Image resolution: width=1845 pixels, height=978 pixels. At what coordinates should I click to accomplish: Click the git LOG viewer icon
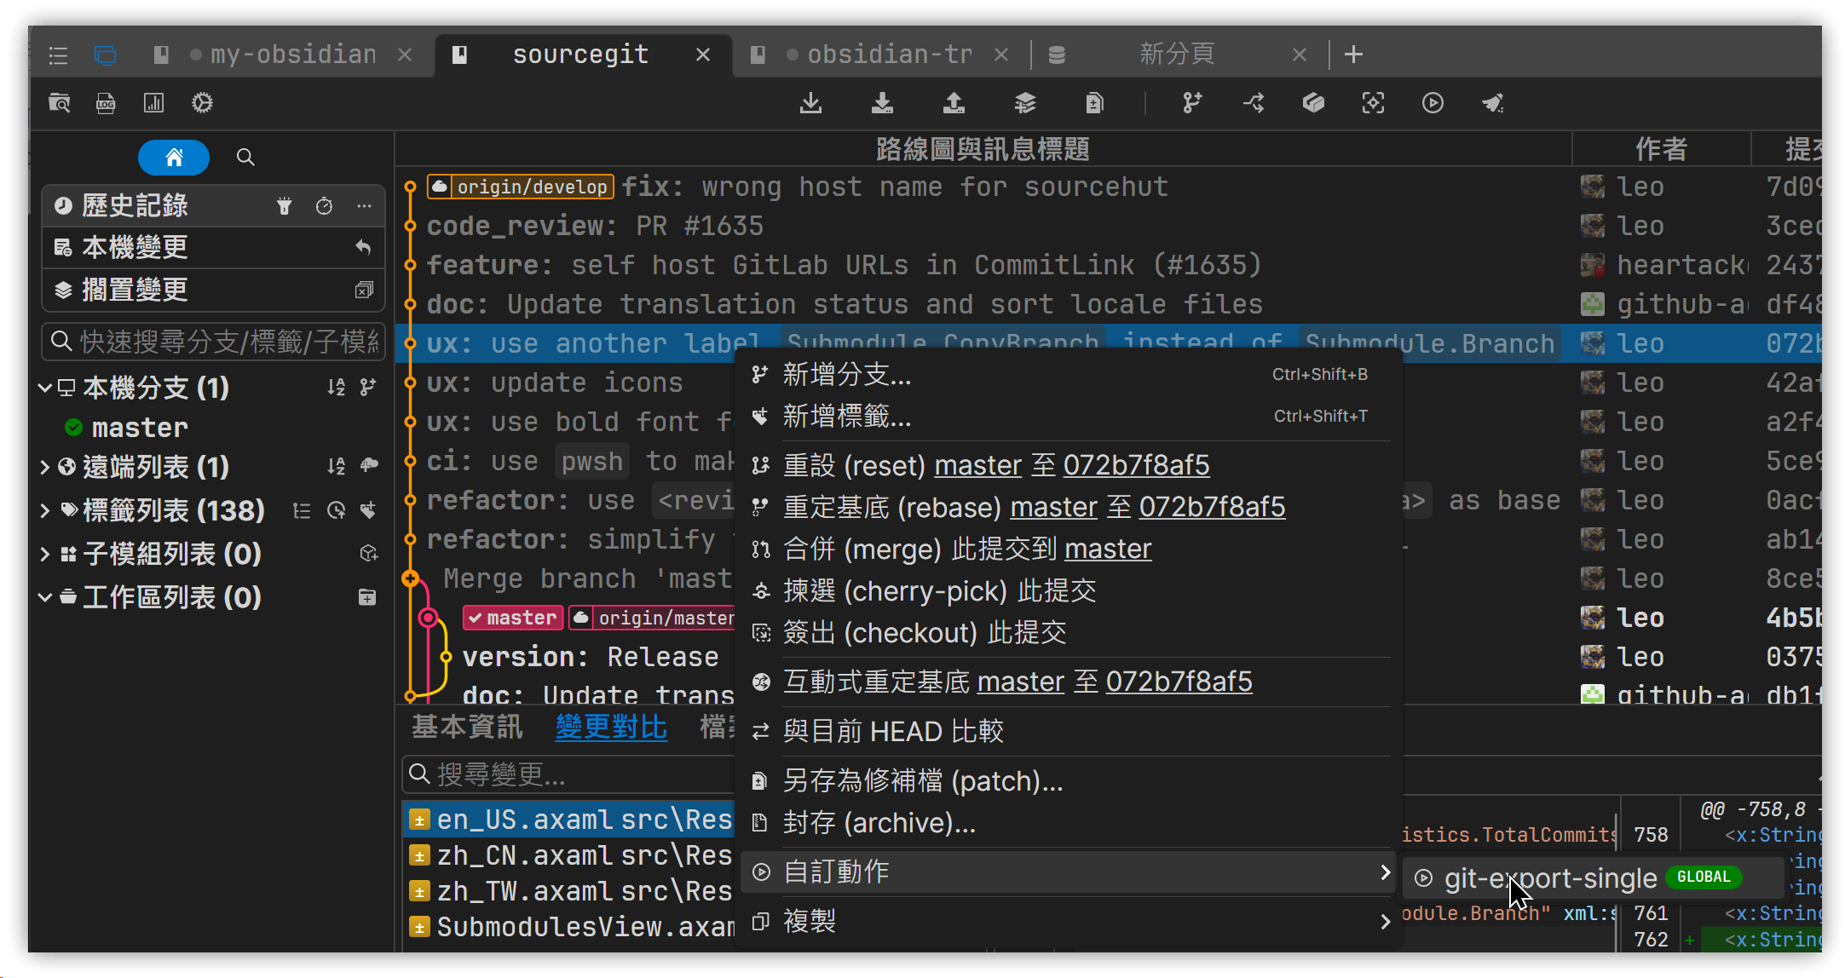click(x=106, y=103)
